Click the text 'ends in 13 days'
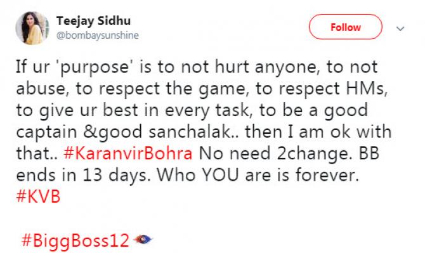Image resolution: width=425 pixels, height=253 pixels. 83,175
